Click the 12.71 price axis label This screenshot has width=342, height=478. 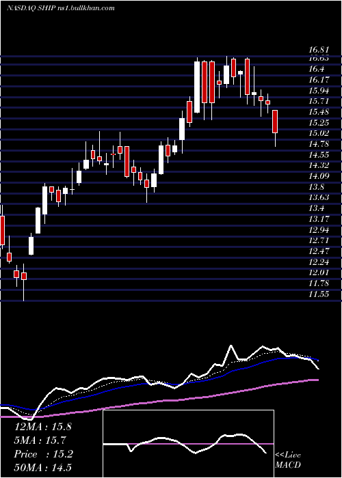coord(319,240)
